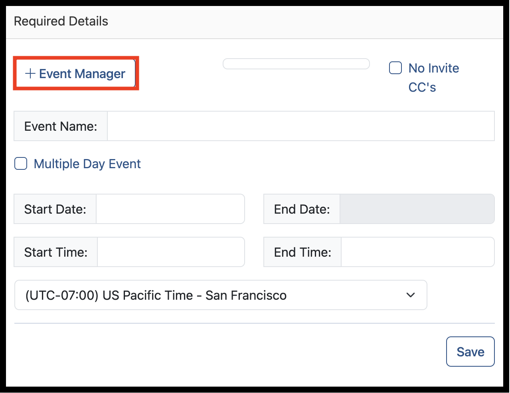This screenshot has width=510, height=393.
Task: Click the Required Details heading
Action: pyautogui.click(x=61, y=21)
